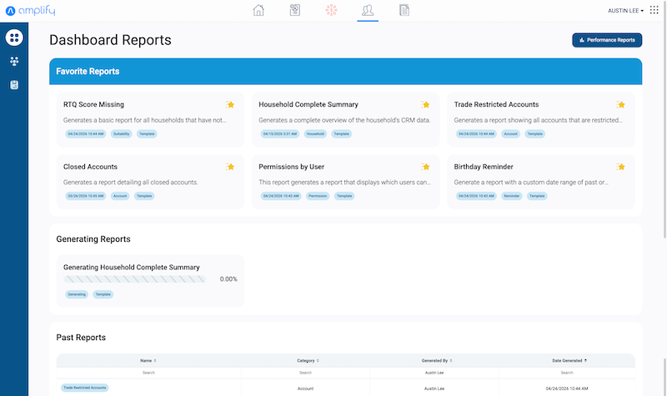This screenshot has width=667, height=396.
Task: Click the 04/24/2026 10:44 AM date cell
Action: (x=567, y=388)
